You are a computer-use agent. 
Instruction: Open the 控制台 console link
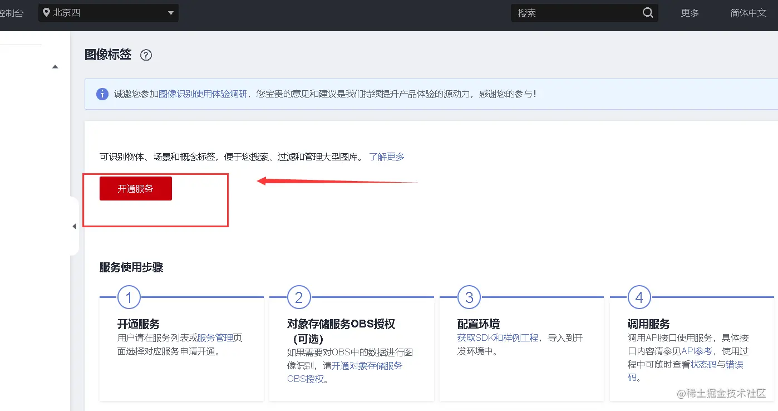[12, 13]
